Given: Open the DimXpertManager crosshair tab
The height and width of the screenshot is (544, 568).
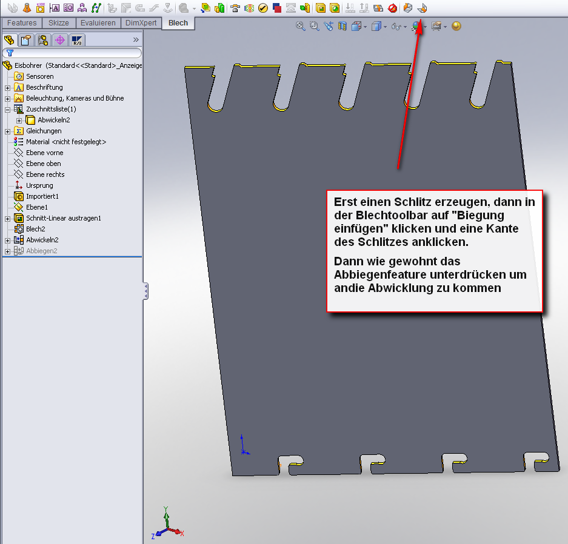Looking at the screenshot, I should pos(59,40).
